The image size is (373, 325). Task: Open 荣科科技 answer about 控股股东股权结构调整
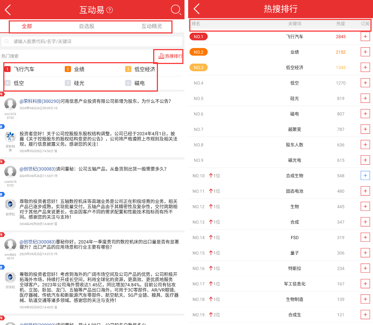[99, 139]
